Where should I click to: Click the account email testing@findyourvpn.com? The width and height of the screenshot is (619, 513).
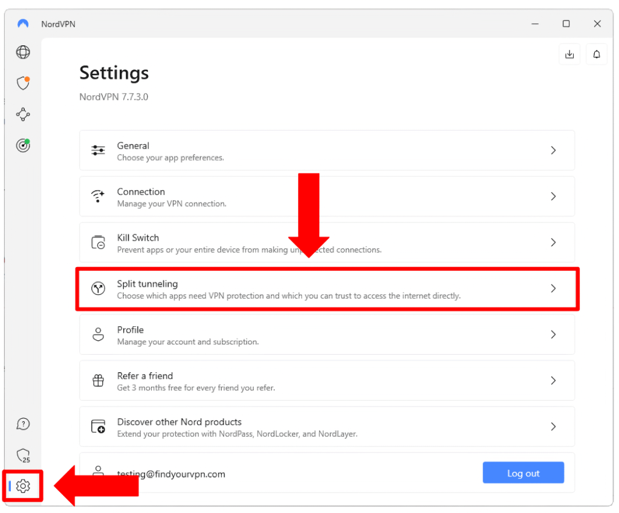[x=171, y=474]
